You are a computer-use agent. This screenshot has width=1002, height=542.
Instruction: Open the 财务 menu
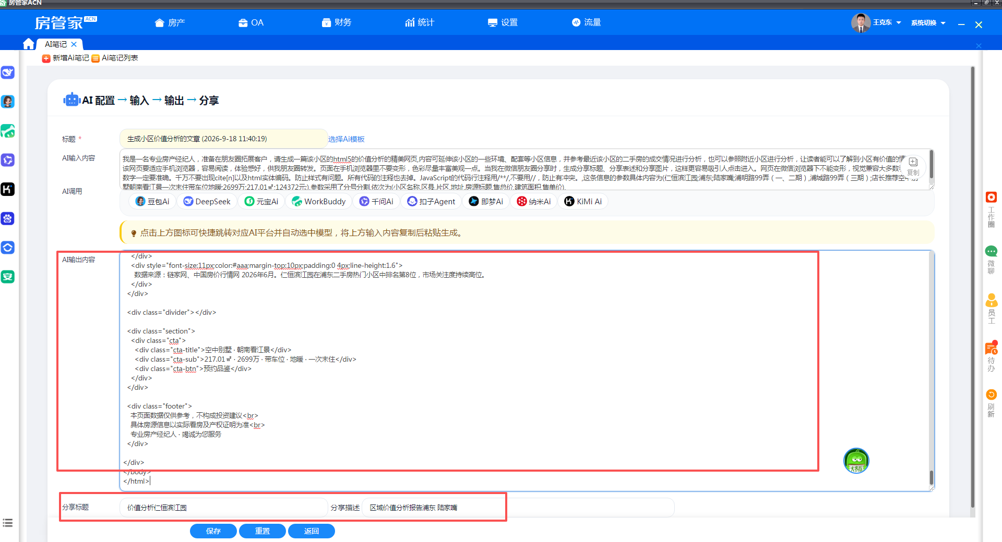[x=337, y=22]
